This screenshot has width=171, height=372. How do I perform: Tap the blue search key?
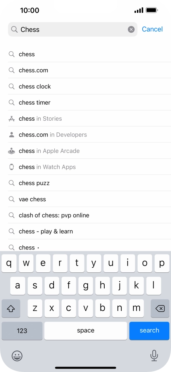[x=149, y=331]
